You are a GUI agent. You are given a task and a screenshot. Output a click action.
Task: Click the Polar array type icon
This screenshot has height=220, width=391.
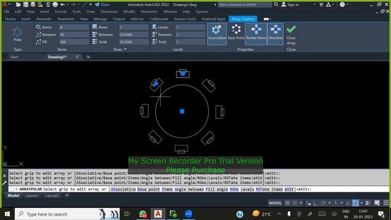[17, 32]
